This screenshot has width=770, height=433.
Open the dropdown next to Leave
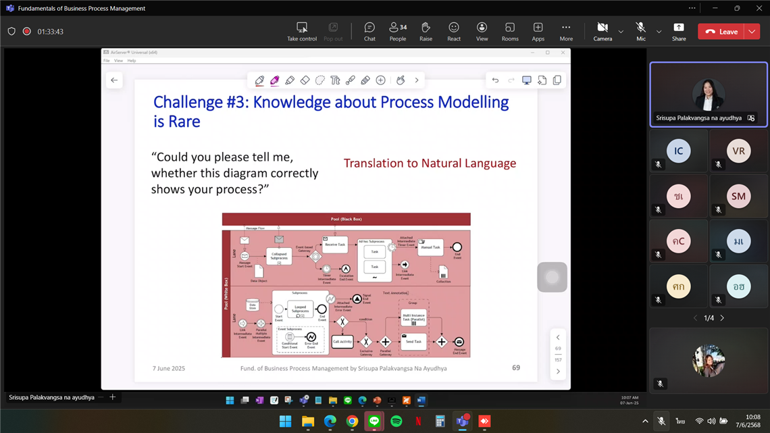pyautogui.click(x=752, y=32)
